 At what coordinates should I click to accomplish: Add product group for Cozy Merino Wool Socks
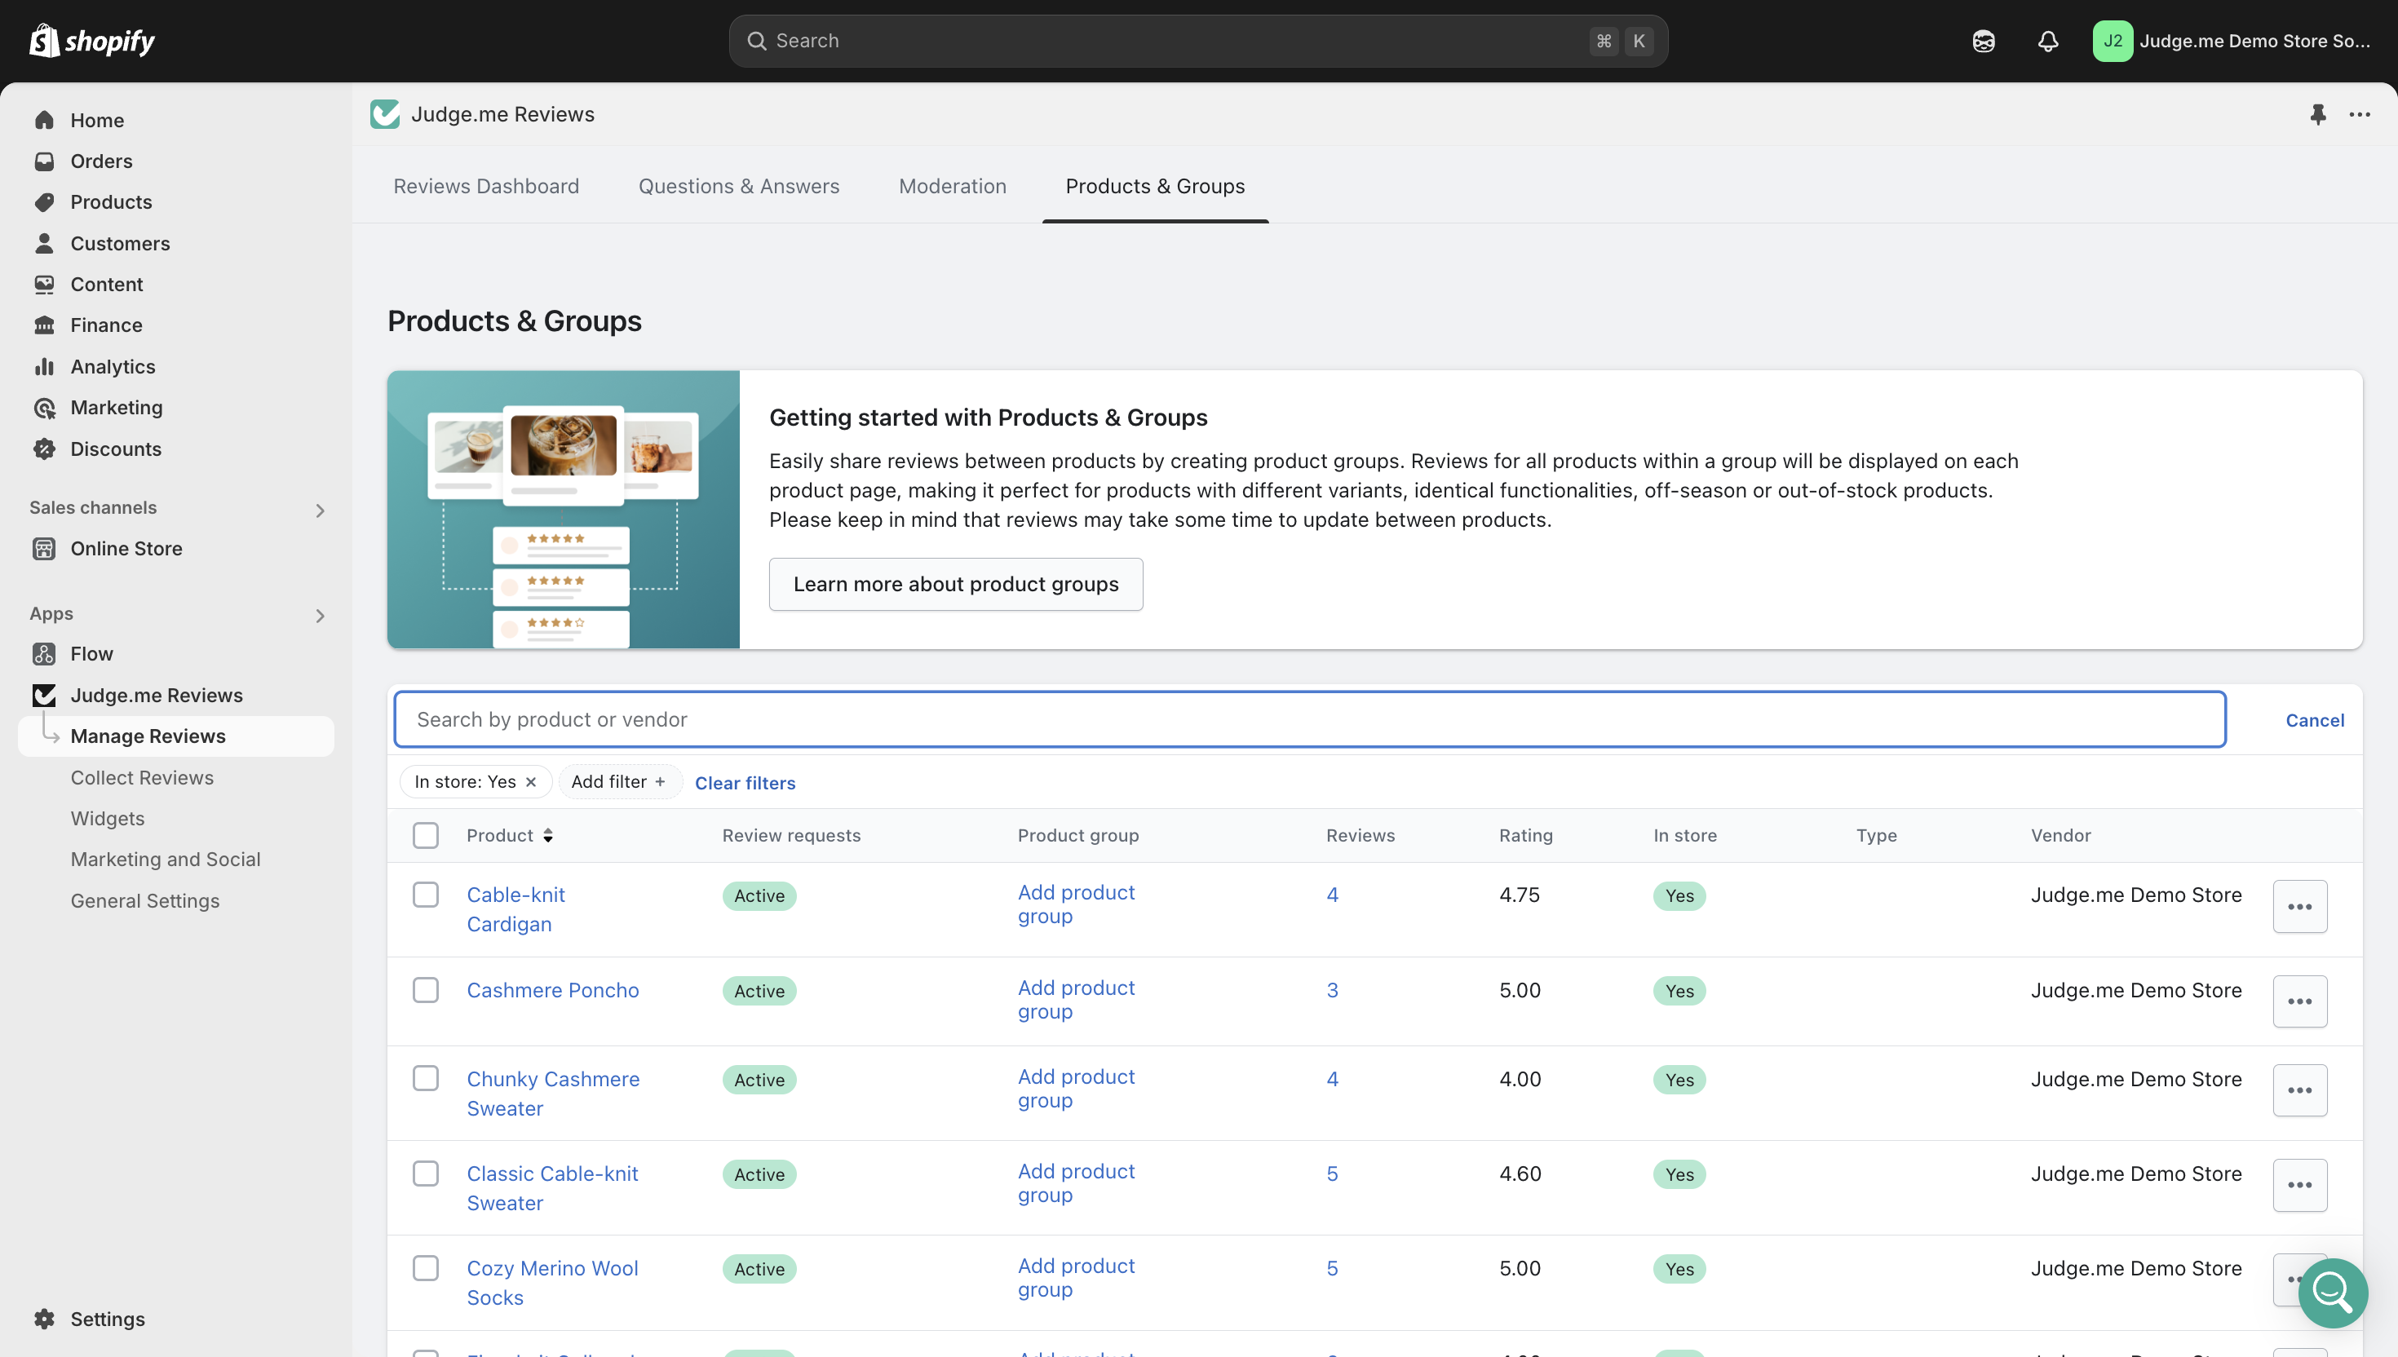point(1076,1277)
